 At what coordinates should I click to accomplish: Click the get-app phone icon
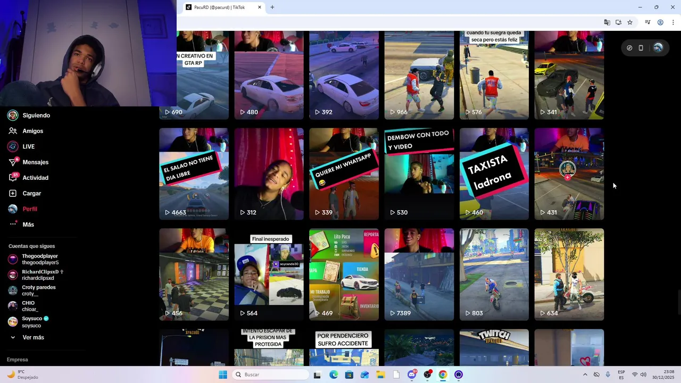point(641,48)
